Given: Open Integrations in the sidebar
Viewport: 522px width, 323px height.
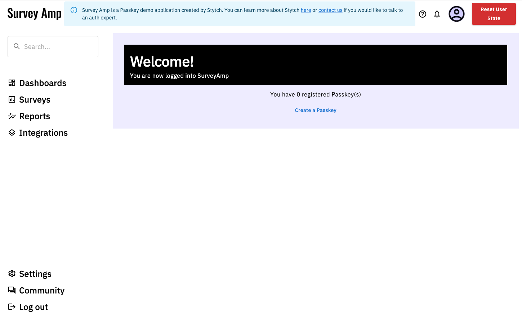Looking at the screenshot, I should (x=43, y=133).
